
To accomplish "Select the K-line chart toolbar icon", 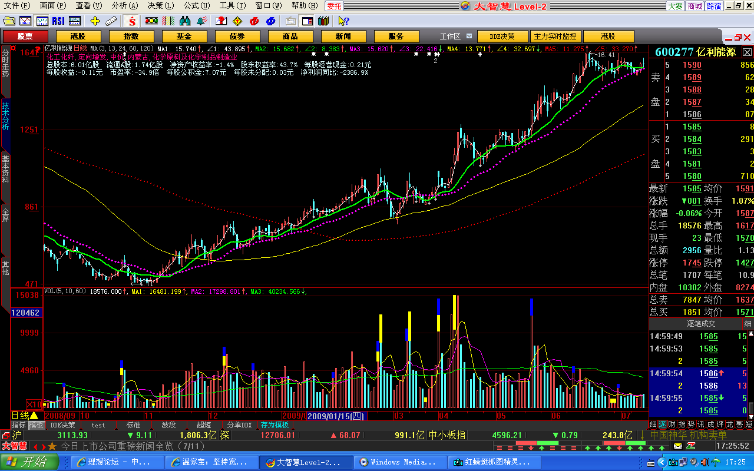I will click(x=42, y=21).
